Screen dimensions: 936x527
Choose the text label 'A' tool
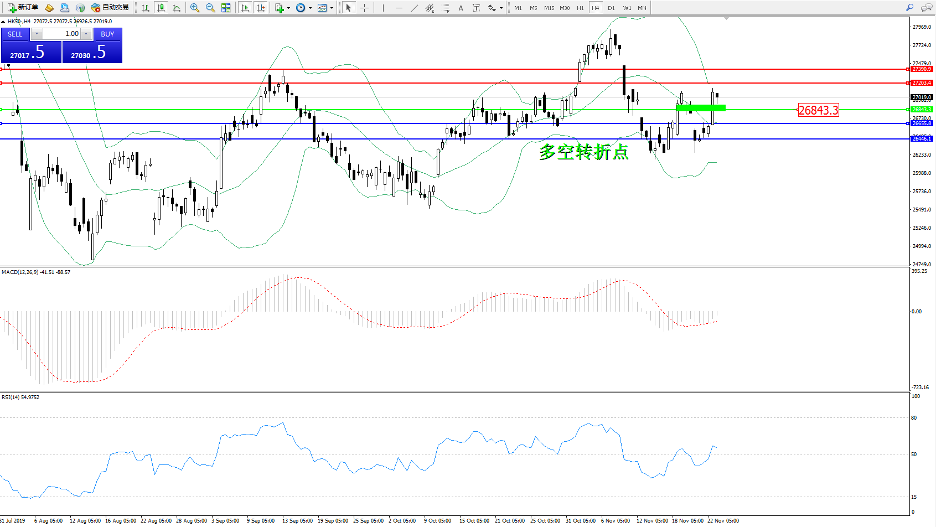(x=461, y=8)
